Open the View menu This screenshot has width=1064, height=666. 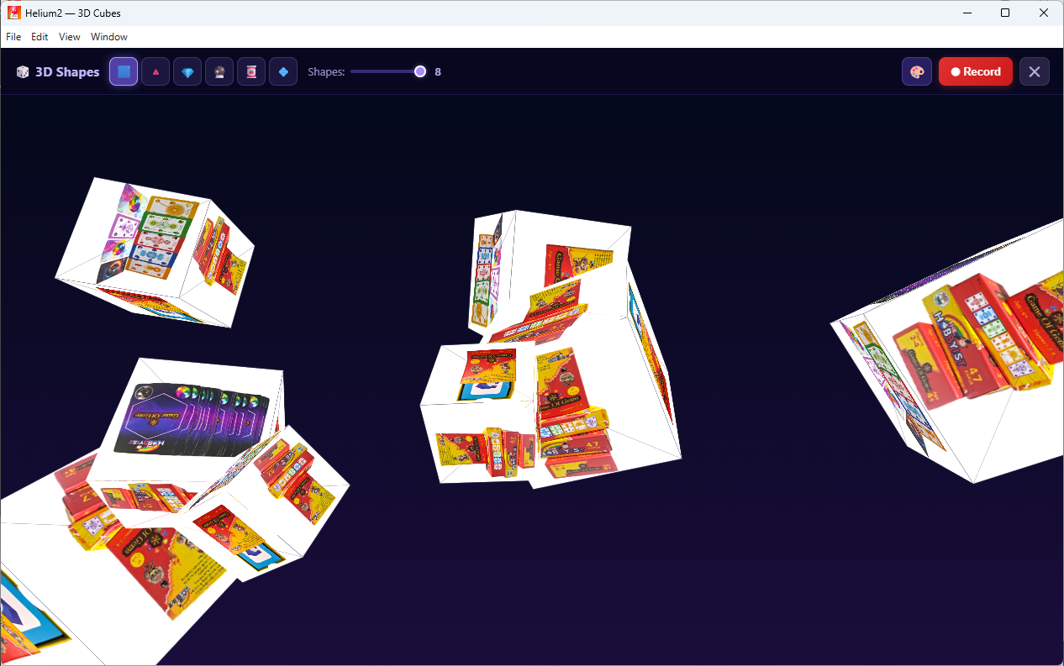tap(69, 36)
